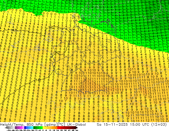Click the "15:00 UTC" time text

139,125
